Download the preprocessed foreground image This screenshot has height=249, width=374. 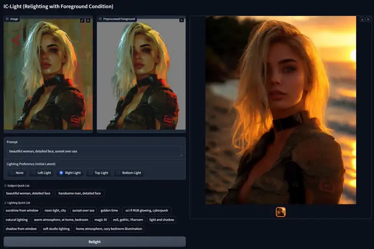point(181,20)
